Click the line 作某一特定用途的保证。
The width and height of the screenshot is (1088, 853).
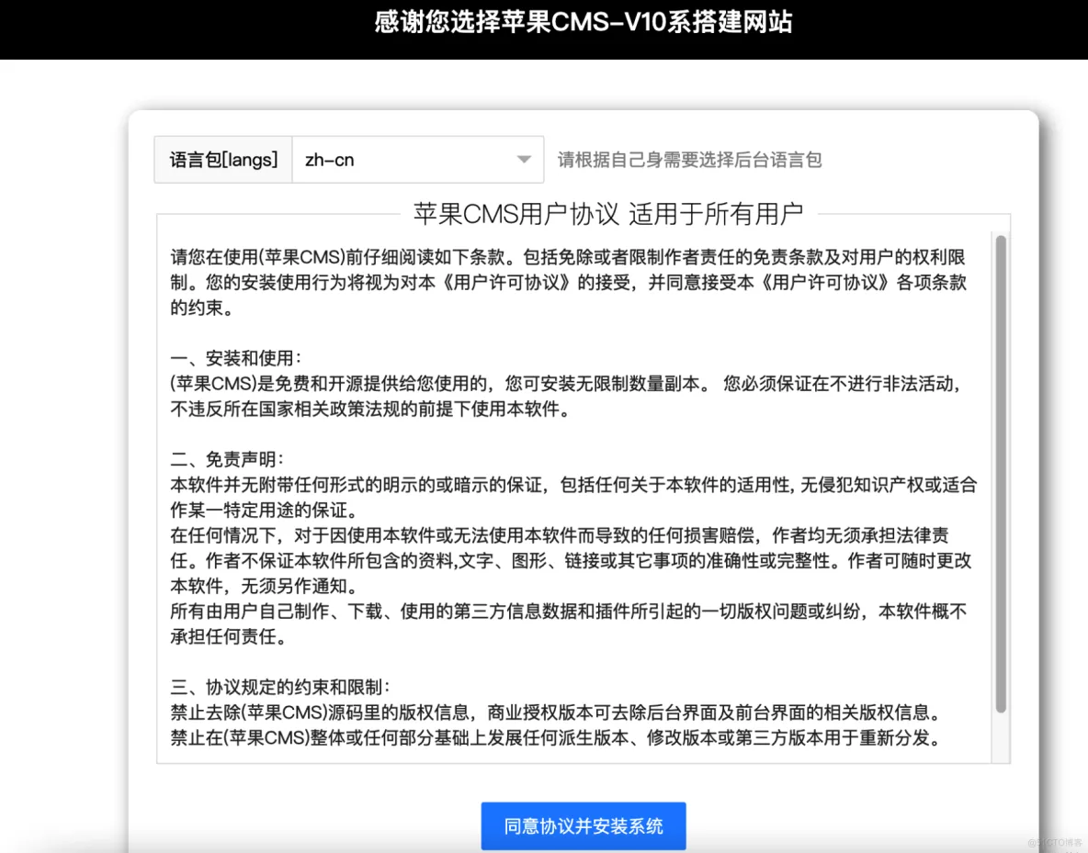click(x=265, y=510)
